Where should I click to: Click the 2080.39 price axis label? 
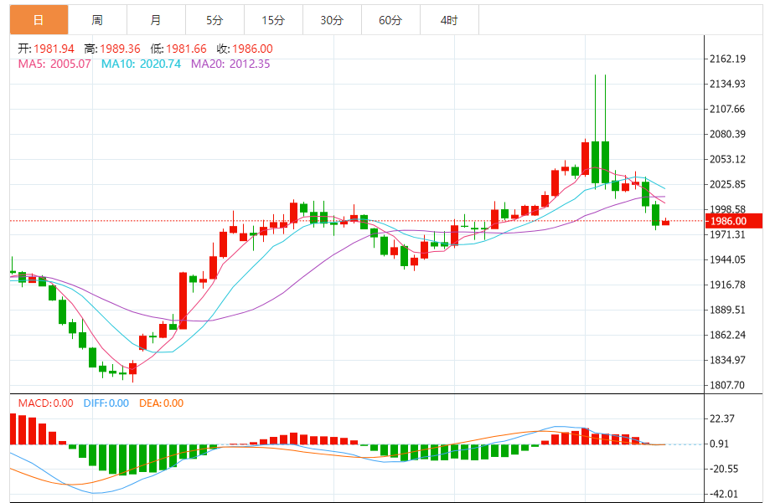click(x=727, y=134)
